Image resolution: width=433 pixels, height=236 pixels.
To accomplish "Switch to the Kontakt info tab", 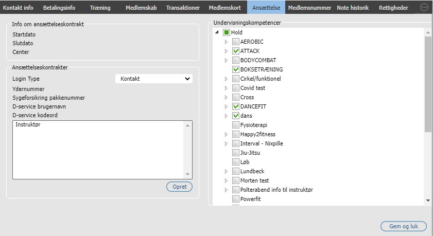I will pyautogui.click(x=18, y=8).
